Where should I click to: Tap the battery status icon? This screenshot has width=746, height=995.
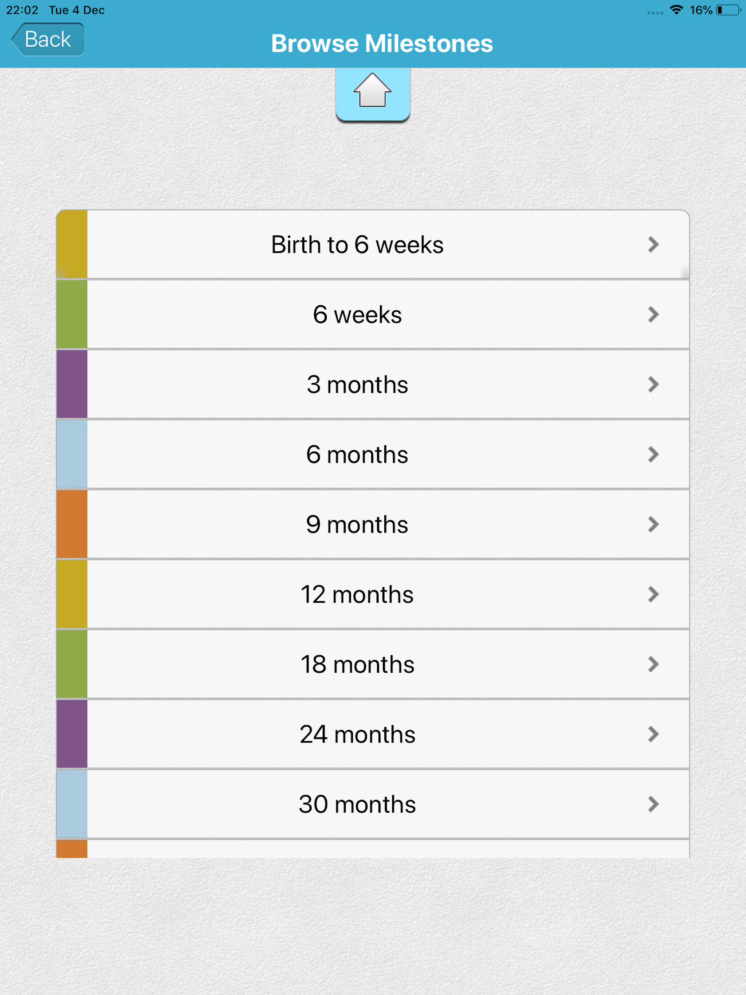point(728,10)
